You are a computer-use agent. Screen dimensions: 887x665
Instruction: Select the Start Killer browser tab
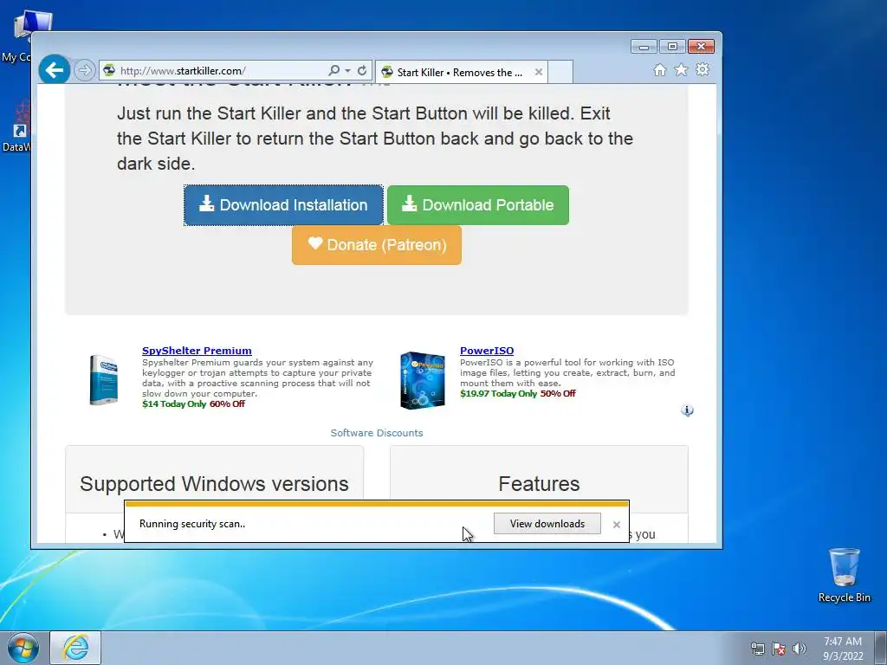[x=459, y=73]
